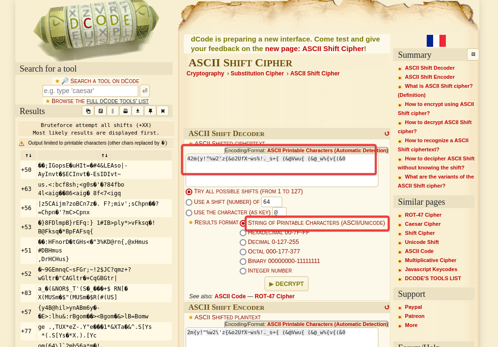
Task: Print the results via printer icon
Action: point(125,111)
